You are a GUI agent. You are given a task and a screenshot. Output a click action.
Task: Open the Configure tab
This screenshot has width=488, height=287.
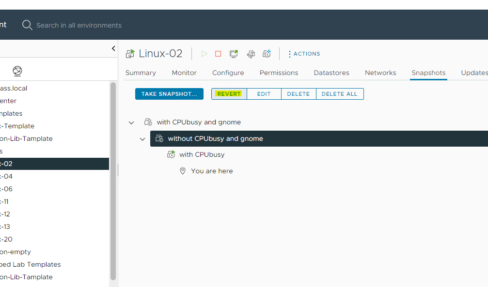click(228, 73)
